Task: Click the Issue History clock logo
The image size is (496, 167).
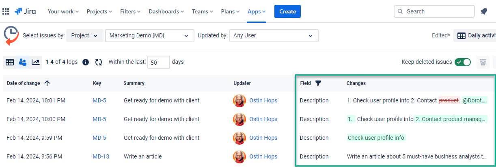Action: pos(11,35)
